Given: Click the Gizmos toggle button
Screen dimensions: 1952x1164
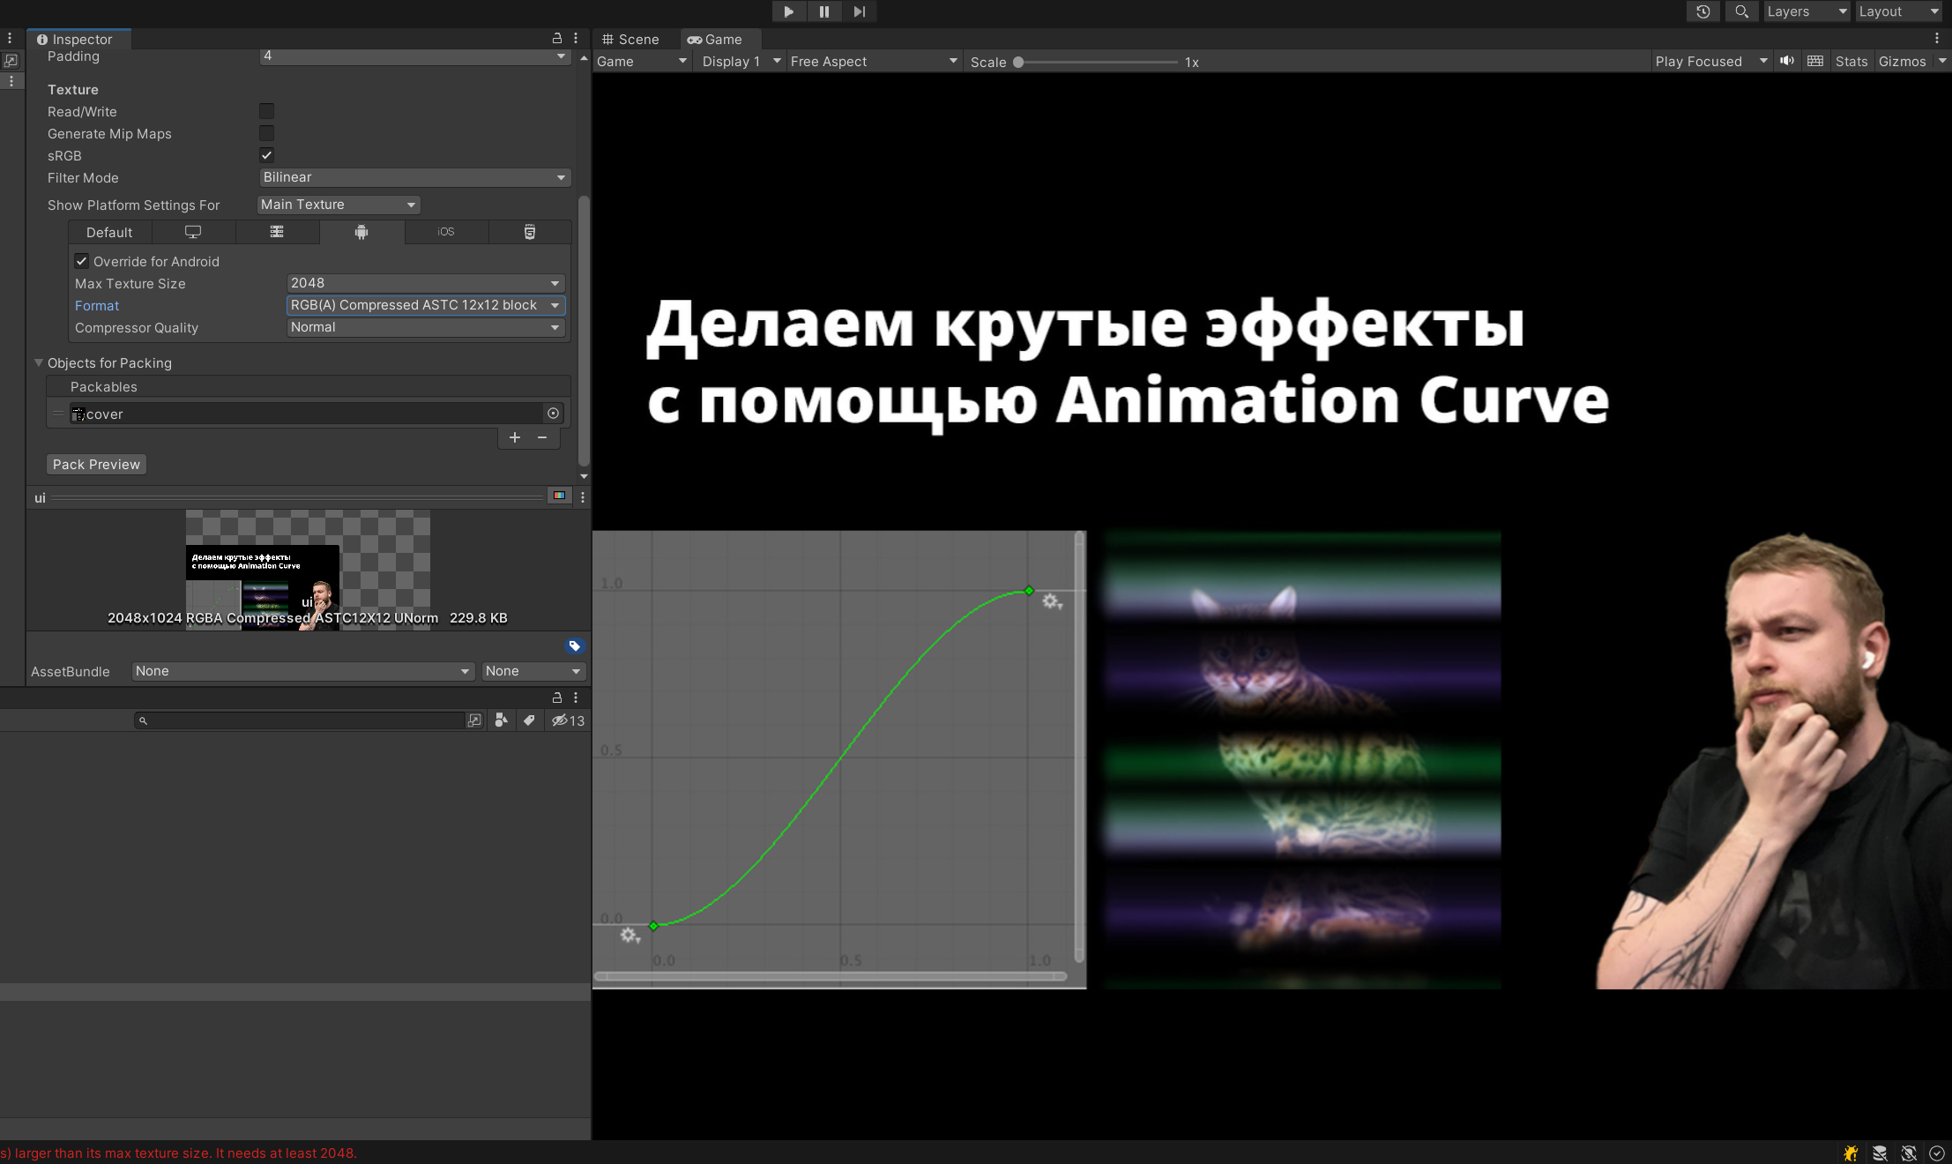Looking at the screenshot, I should tap(1899, 61).
